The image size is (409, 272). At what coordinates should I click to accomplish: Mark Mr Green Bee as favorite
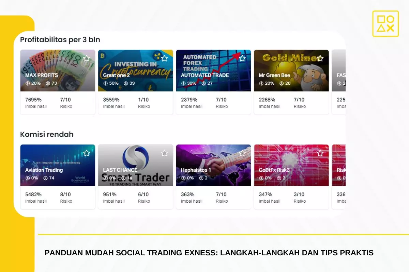click(320, 58)
